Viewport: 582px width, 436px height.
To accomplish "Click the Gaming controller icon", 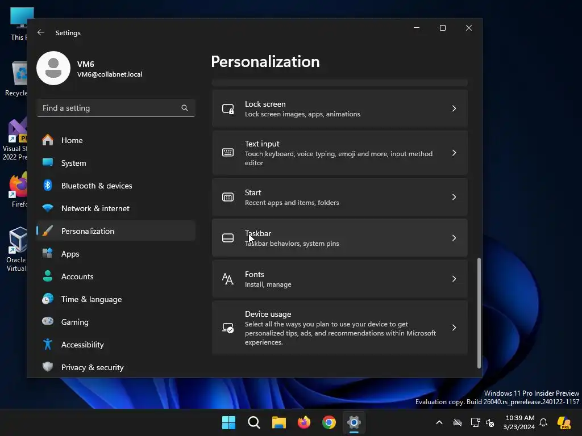I will tap(48, 321).
